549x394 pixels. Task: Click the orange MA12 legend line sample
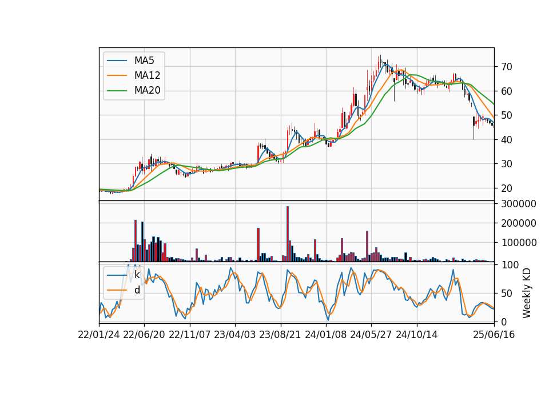(x=117, y=75)
